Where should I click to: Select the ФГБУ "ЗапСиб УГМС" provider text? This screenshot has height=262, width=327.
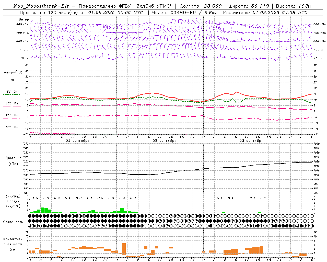[x=146, y=6]
